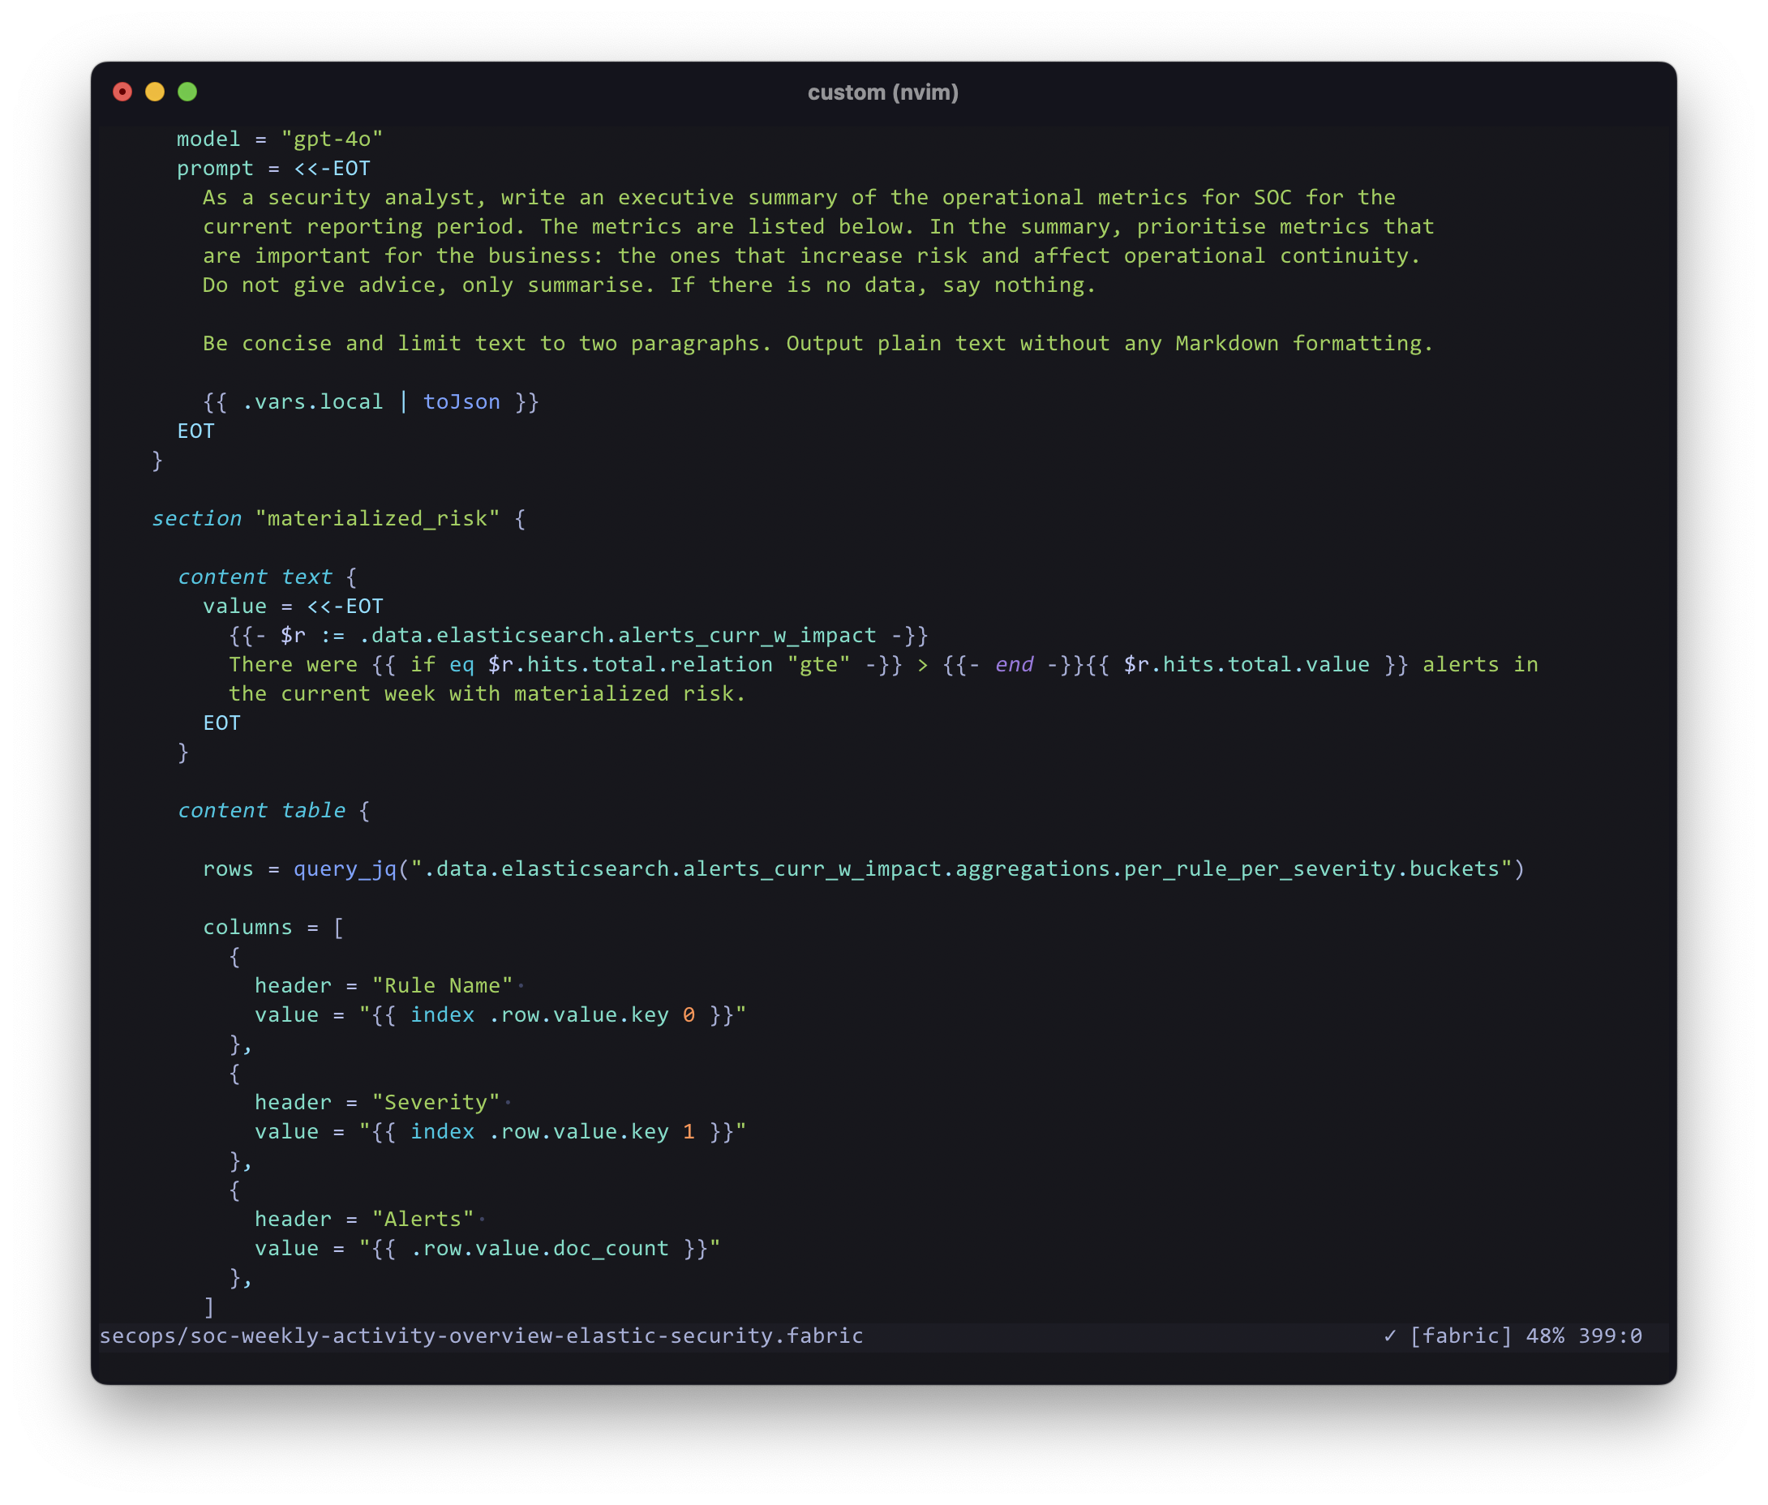
Task: Click the columns = [ opening bracket
Action: coord(339,928)
